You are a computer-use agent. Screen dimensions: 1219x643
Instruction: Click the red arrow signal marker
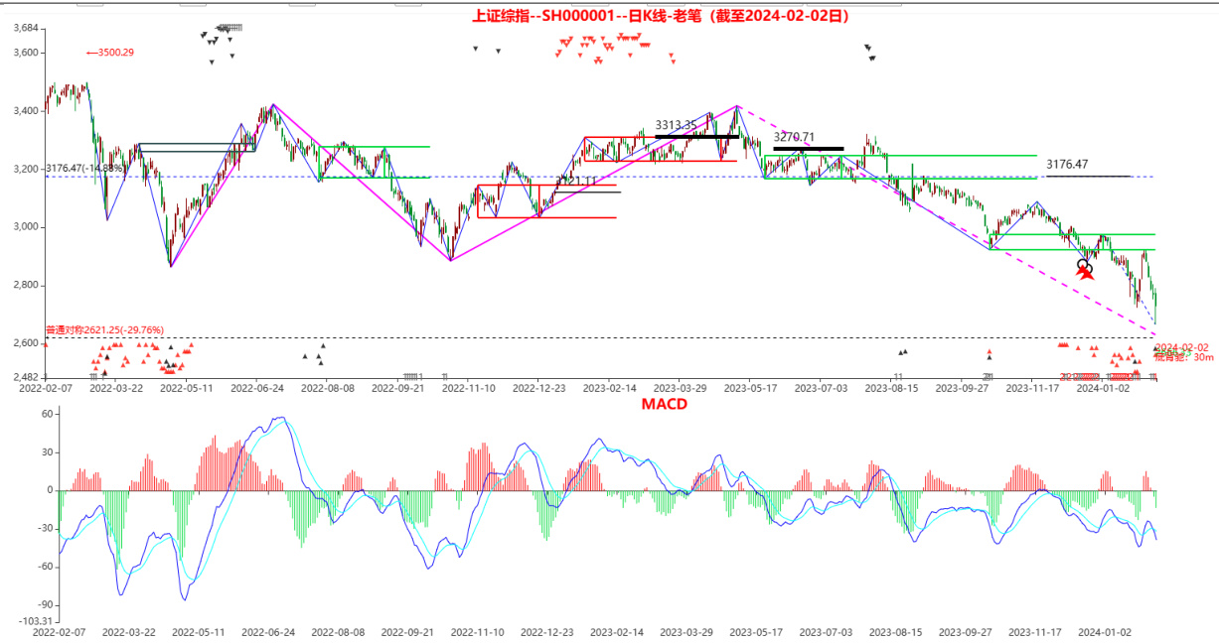1086,272
